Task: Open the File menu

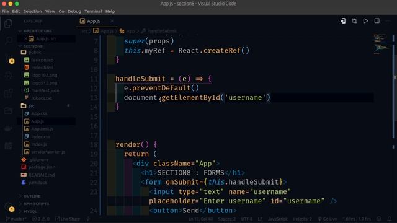Action: 5,11
